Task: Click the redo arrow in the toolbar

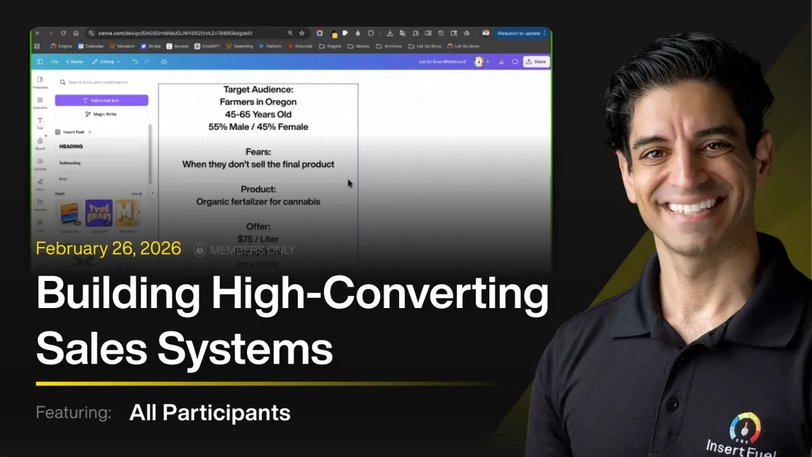Action: 147,62
